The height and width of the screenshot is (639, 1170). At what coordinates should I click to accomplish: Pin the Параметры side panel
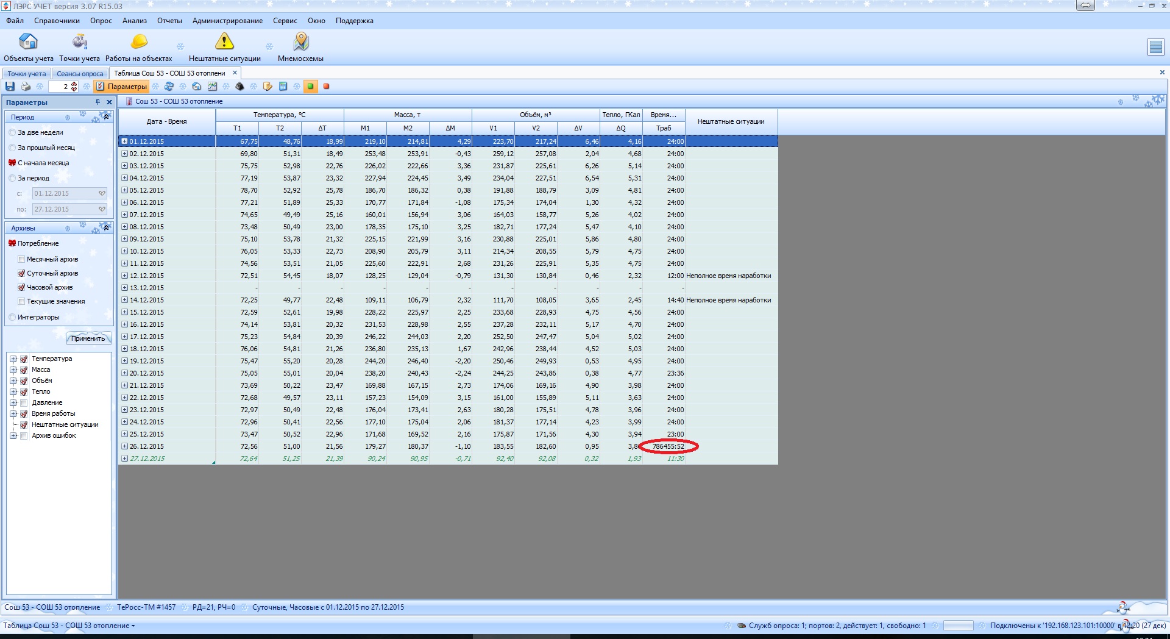[x=97, y=102]
